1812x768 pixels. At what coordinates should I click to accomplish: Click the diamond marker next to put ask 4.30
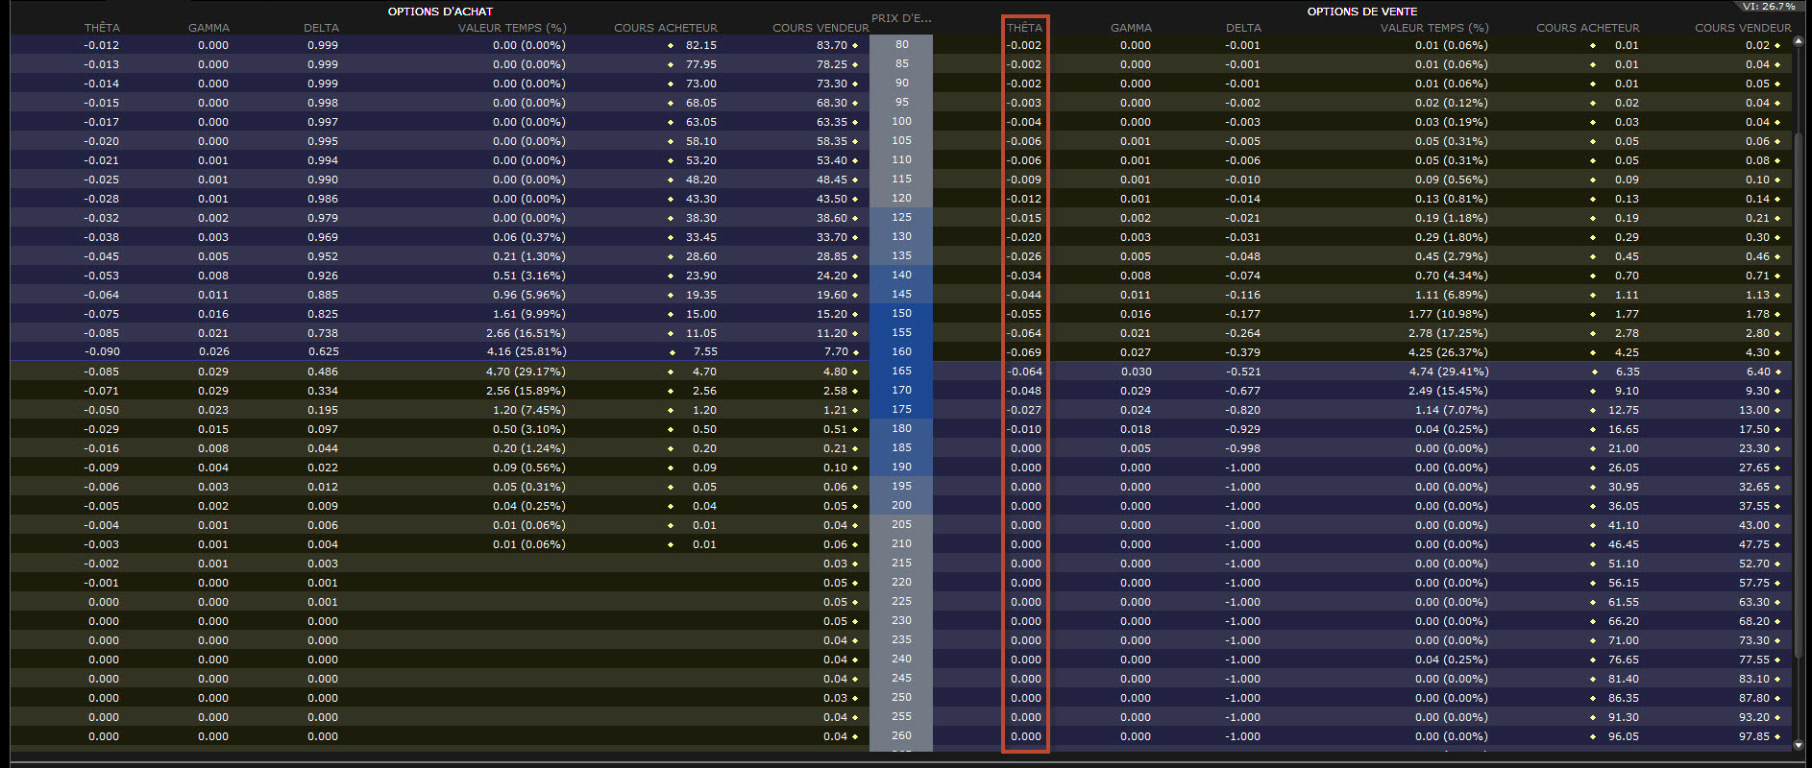coord(1777,352)
